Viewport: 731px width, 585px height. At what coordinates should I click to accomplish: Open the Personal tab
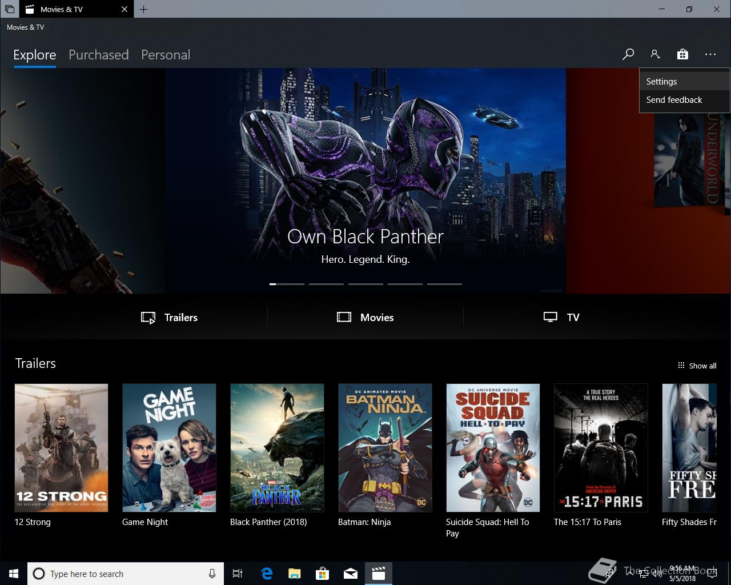(166, 55)
